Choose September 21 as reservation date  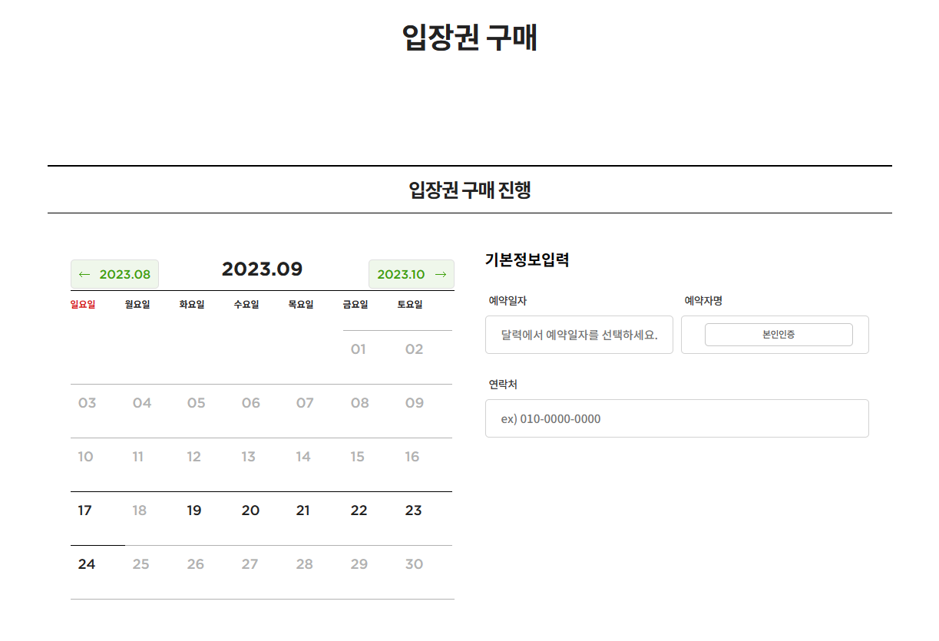303,510
